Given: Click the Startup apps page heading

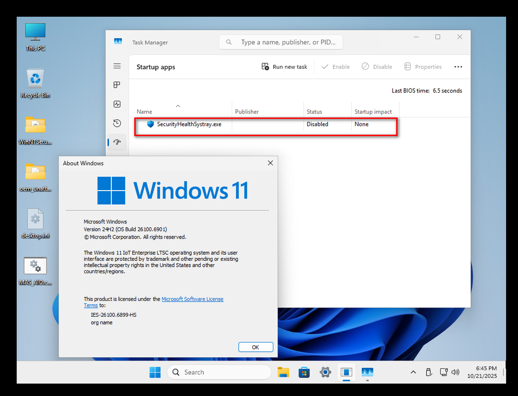Looking at the screenshot, I should click(156, 67).
